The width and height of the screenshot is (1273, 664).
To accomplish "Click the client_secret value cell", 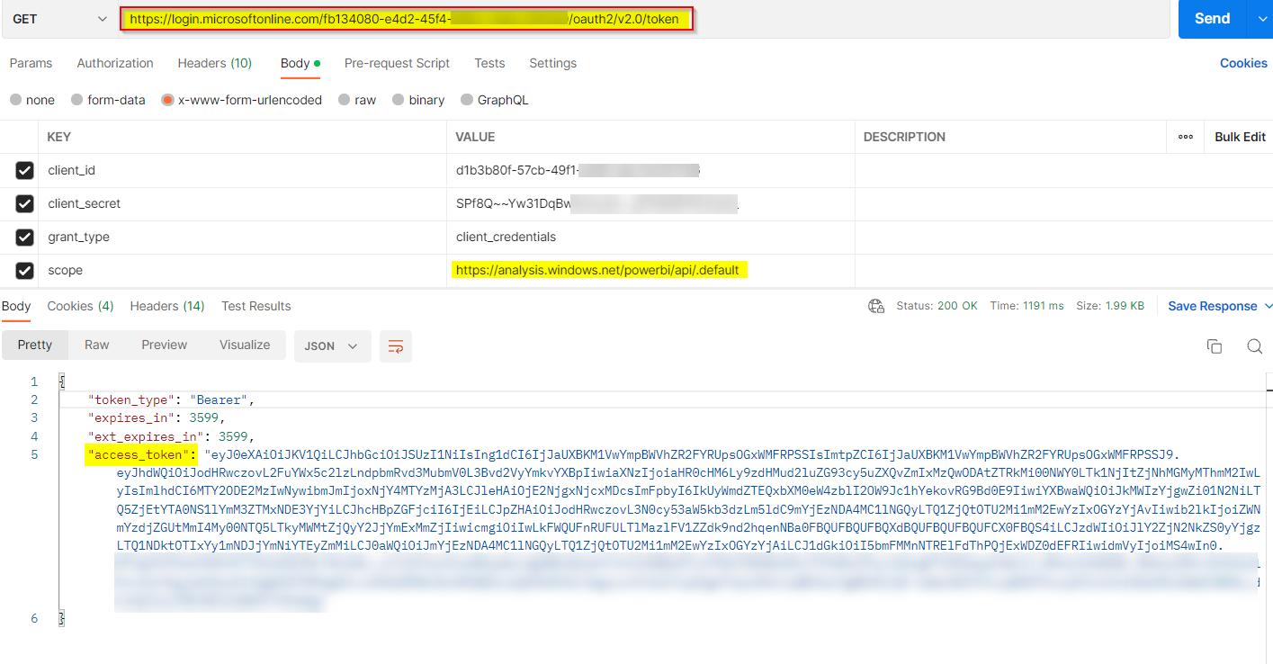I will (x=650, y=203).
